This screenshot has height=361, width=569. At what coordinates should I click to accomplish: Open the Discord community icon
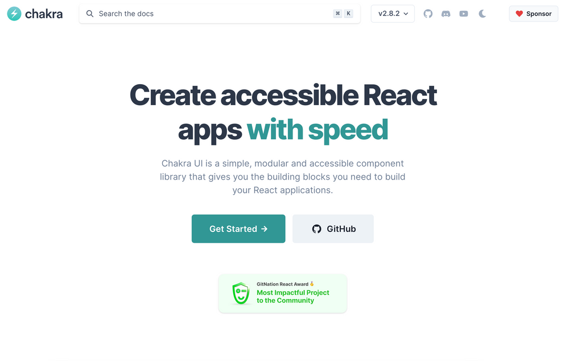click(x=446, y=14)
